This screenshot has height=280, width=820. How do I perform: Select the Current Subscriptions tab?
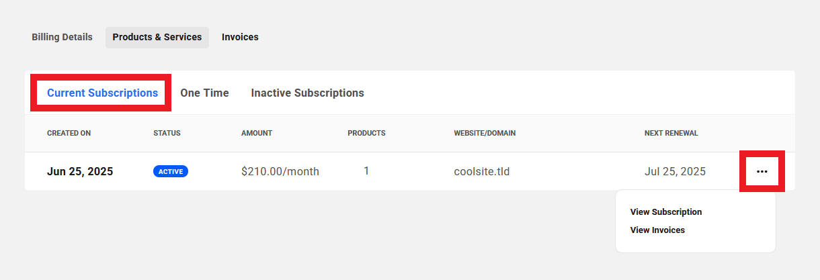click(102, 93)
